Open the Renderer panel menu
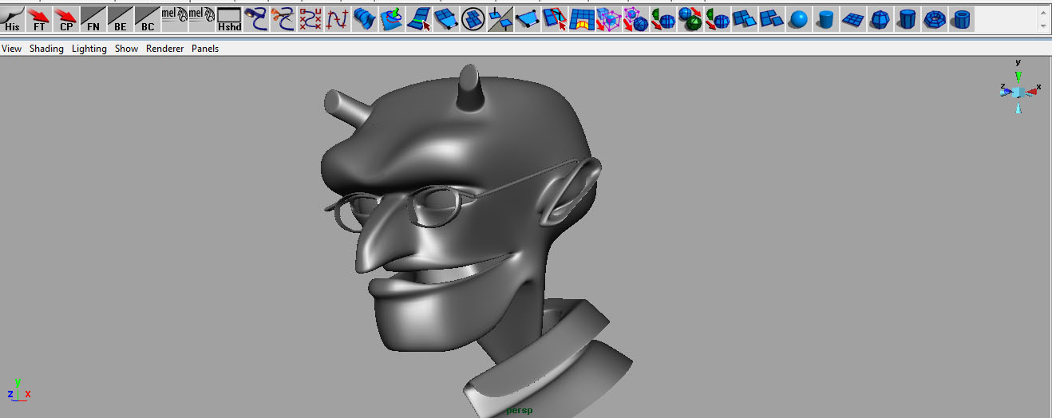The image size is (1052, 418). [165, 49]
